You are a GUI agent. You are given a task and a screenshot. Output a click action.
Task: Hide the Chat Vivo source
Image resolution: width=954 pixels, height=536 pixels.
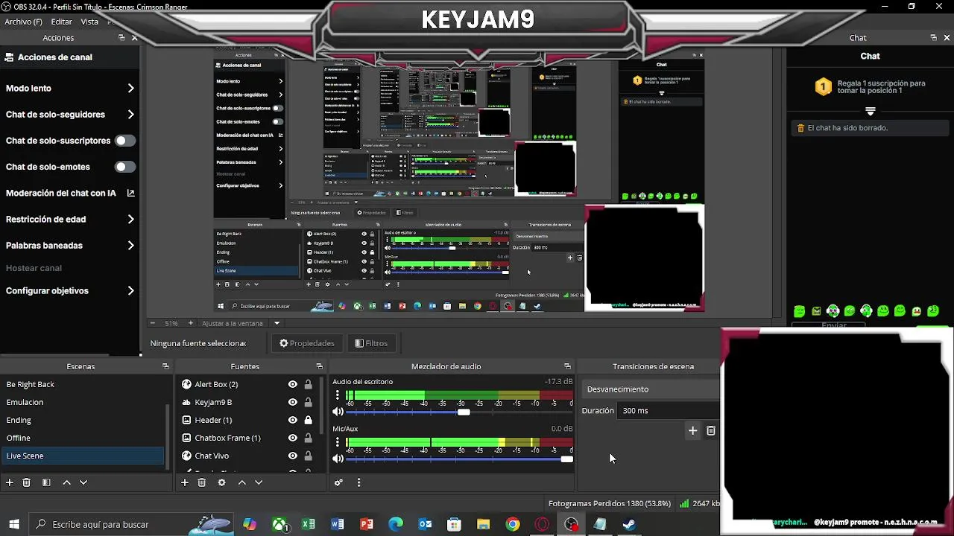pos(293,456)
